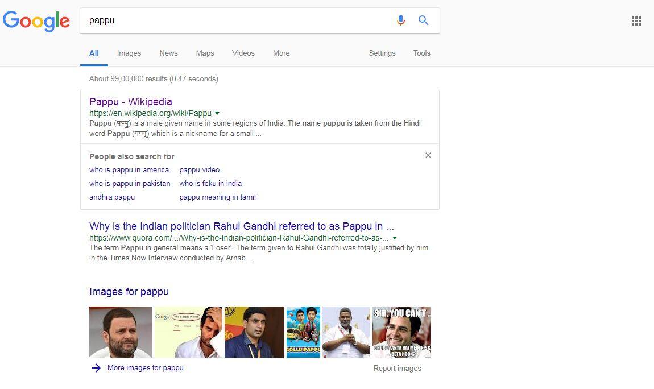
Task: Click the Report images link
Action: coord(397,368)
